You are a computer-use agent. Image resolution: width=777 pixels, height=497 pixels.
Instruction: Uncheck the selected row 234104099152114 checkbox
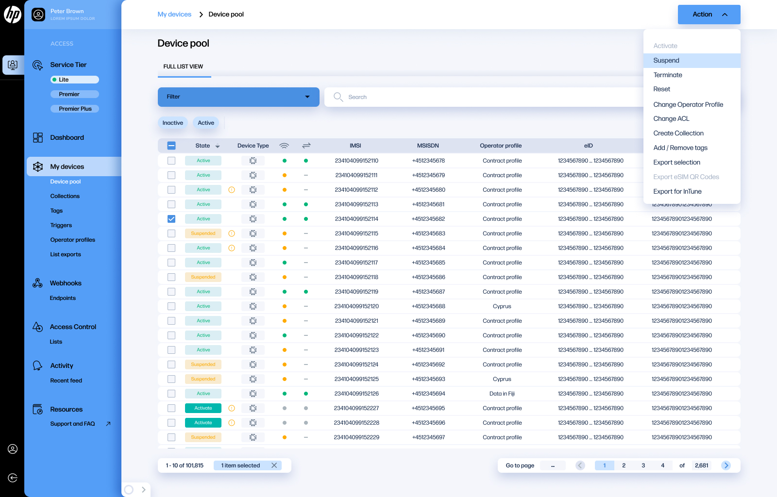171,219
